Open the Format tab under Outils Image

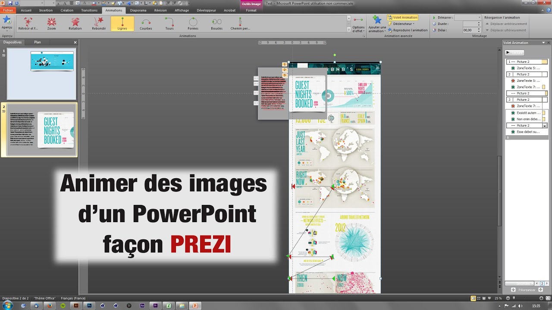(x=251, y=10)
